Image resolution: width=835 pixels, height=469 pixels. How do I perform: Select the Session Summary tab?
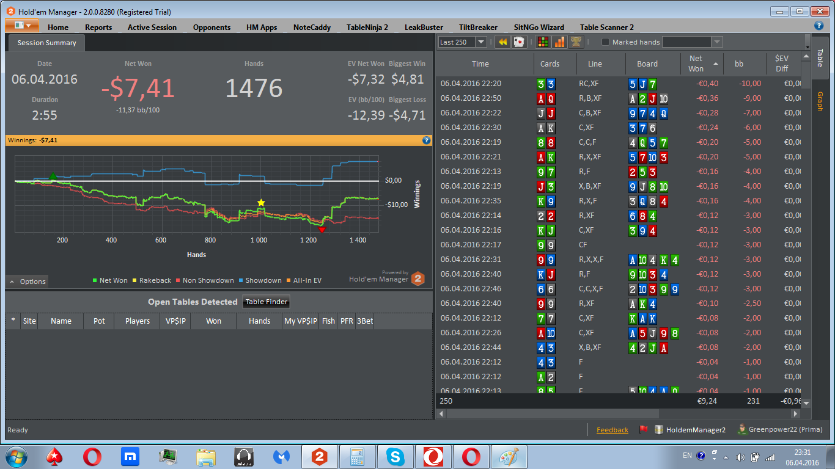point(47,43)
